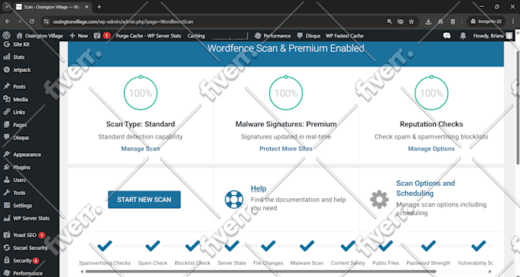Open Disqus in the admin bar
Viewport: 520px width, 277px height.
tap(309, 36)
